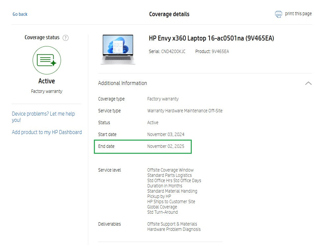
Task: Collapse Additional Information section chevron
Action: [x=308, y=83]
